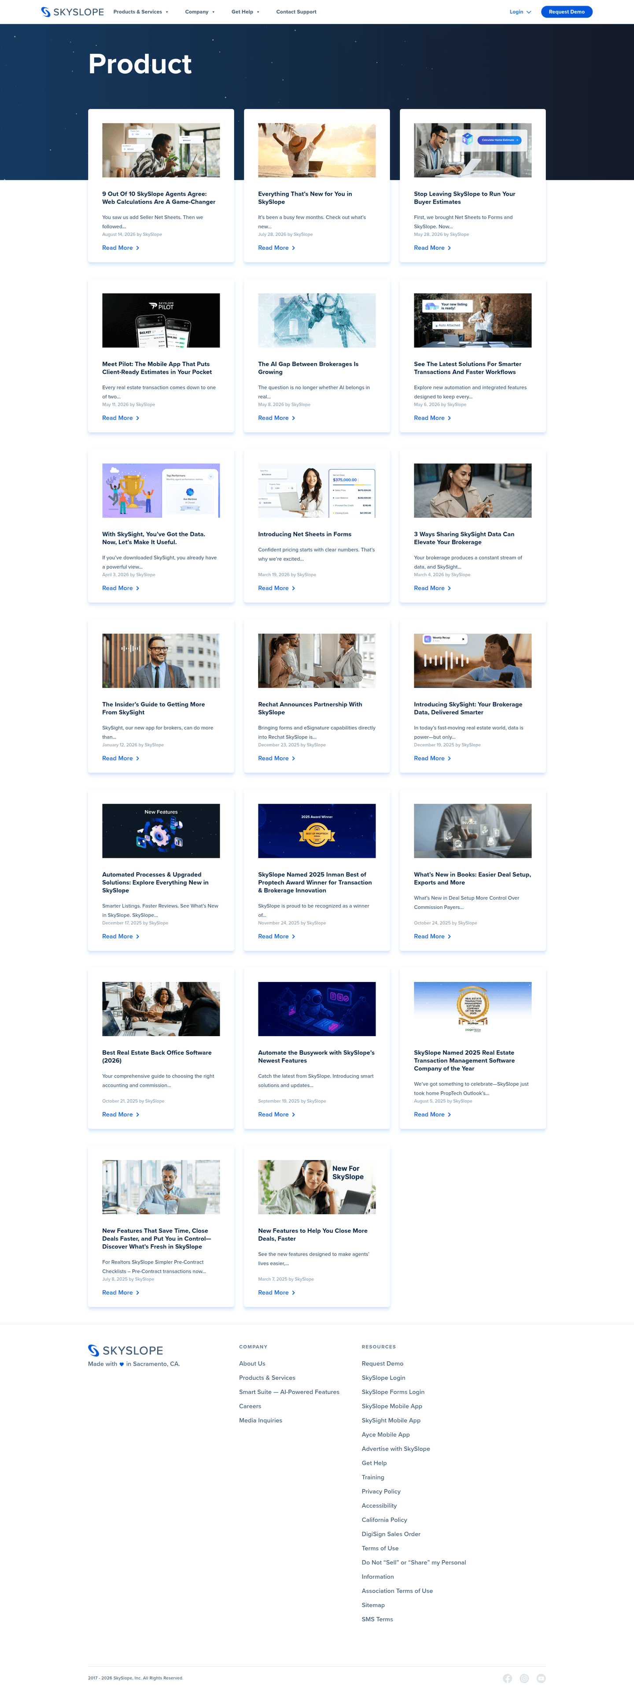Open title 'Introducing SkySight: Your Brokerage Data'
The image size is (634, 1690).
[468, 708]
